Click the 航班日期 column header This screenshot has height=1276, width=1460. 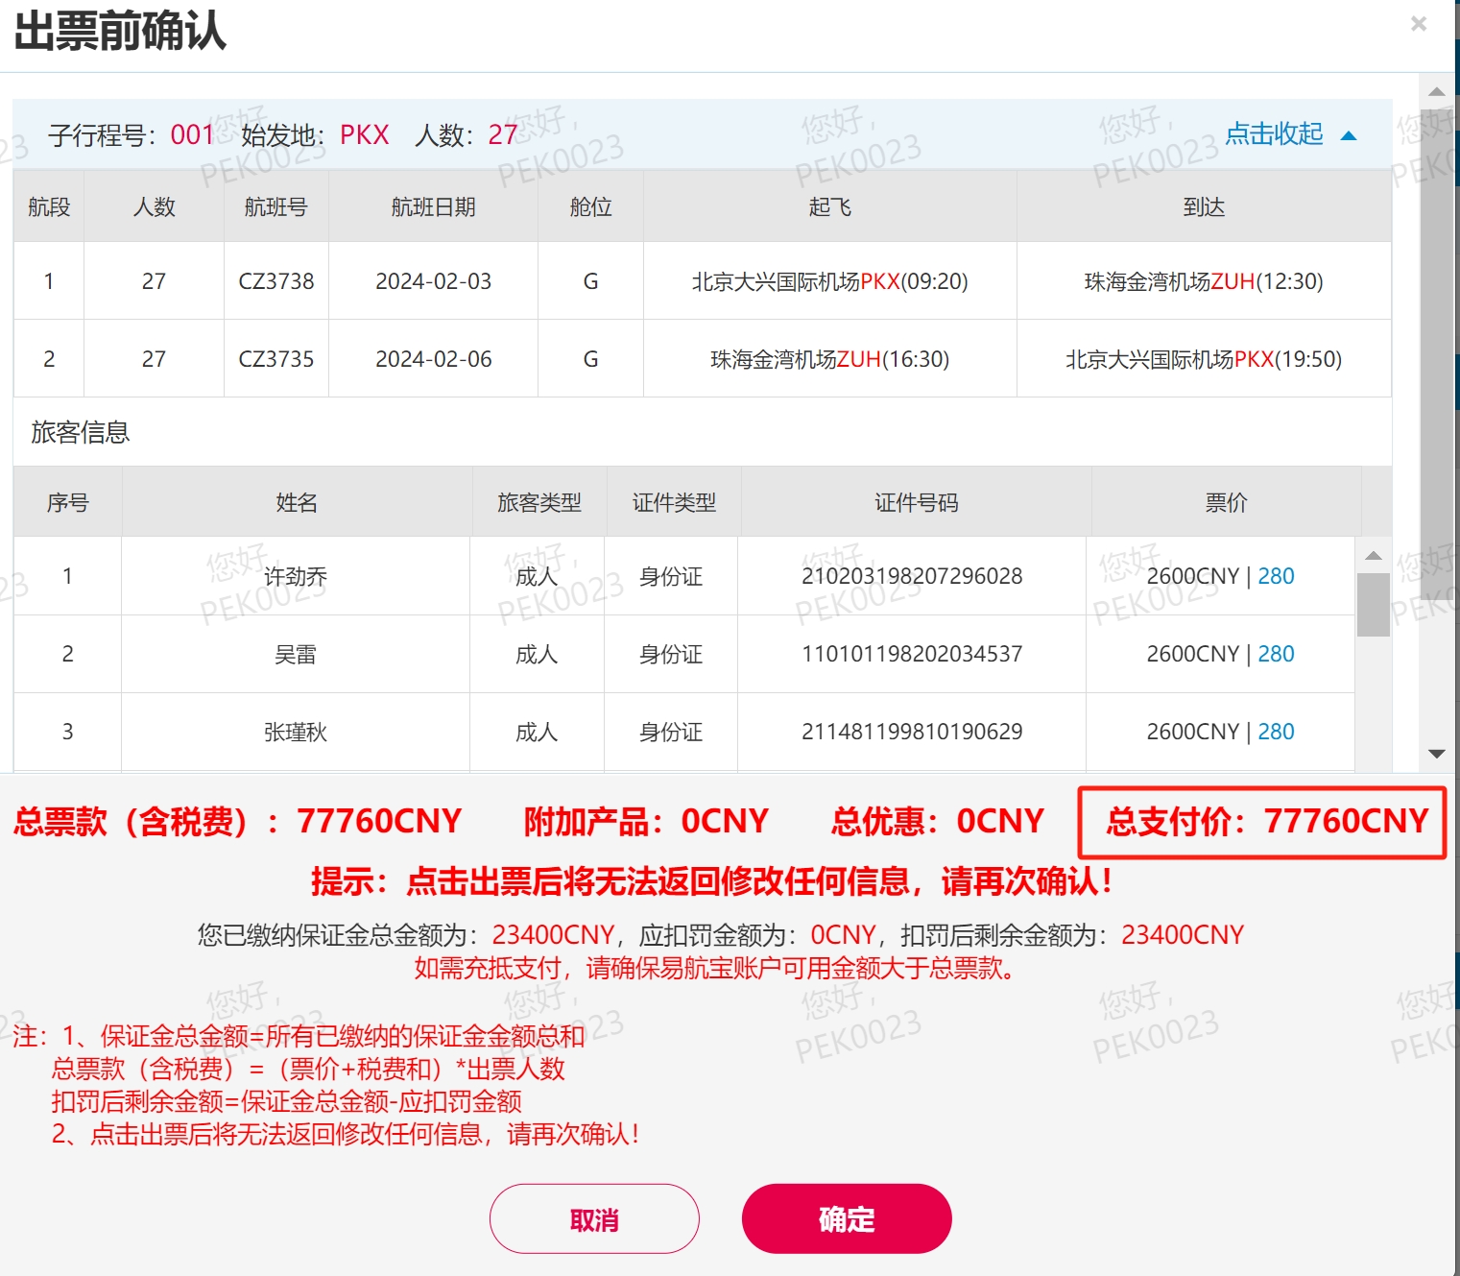433,207
